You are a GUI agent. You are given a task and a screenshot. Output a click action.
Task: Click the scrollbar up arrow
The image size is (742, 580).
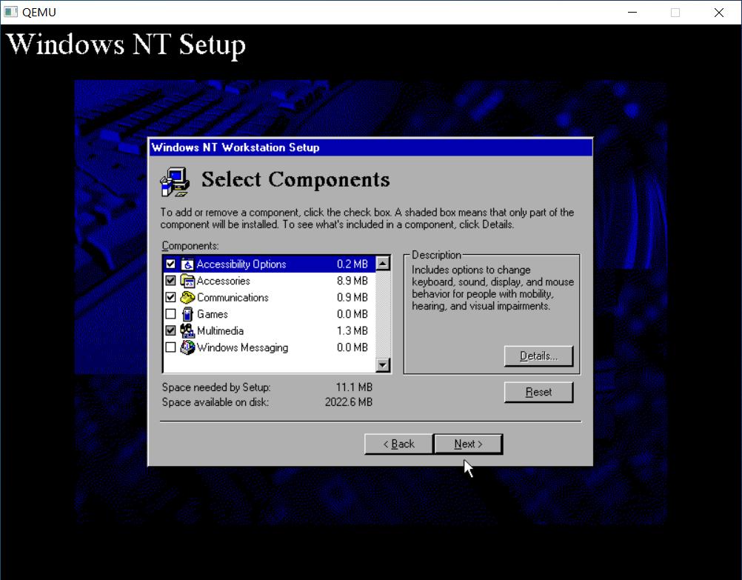383,262
